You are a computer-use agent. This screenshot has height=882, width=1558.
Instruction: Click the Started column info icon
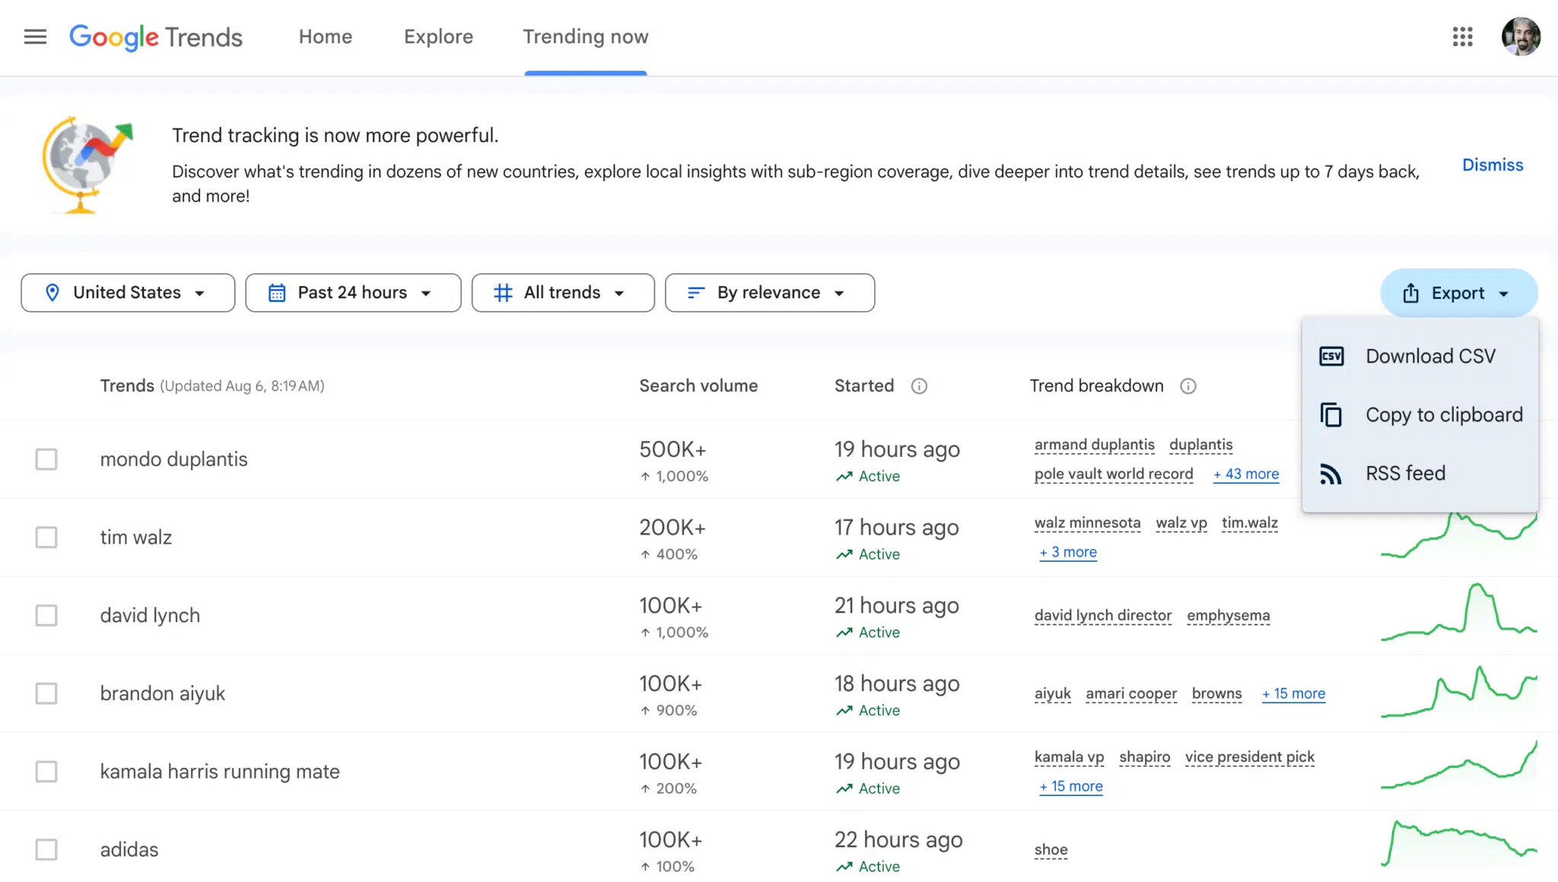click(919, 386)
